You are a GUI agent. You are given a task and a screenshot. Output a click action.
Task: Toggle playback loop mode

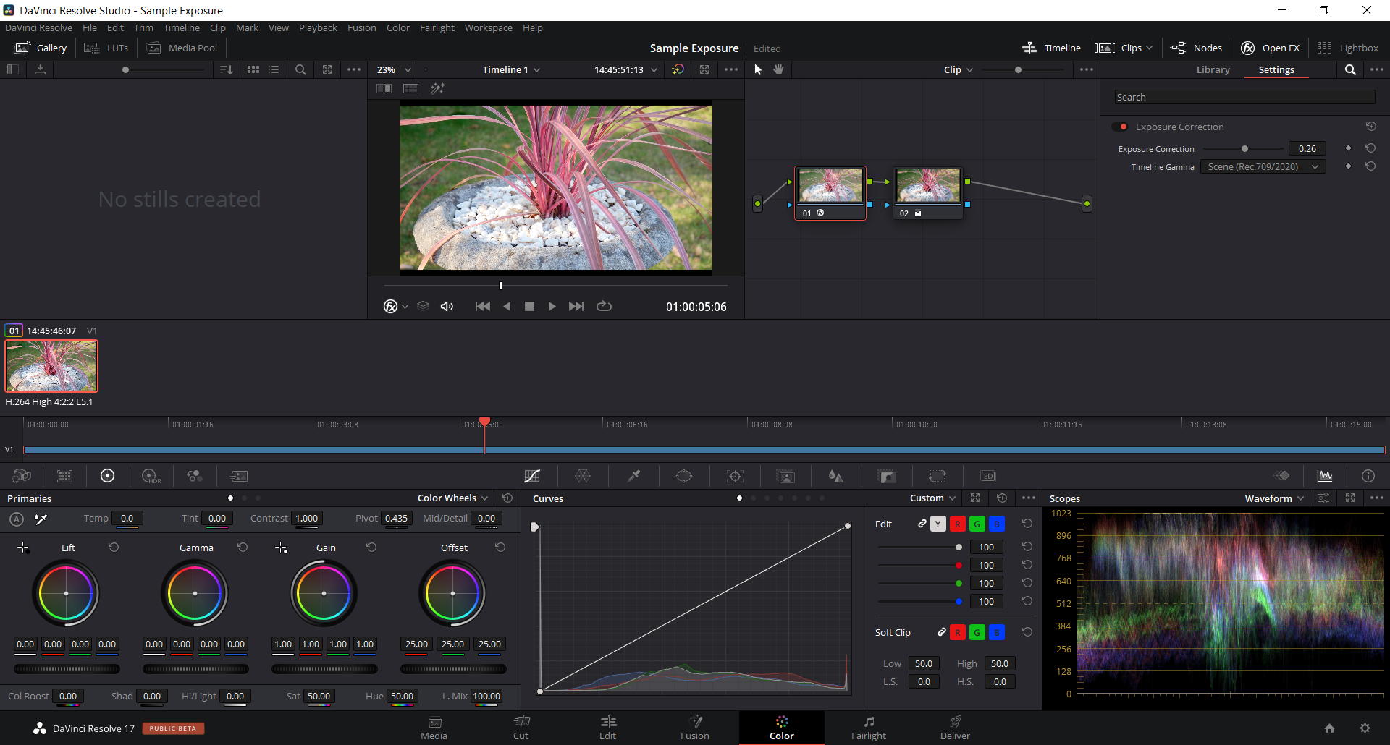[x=604, y=306]
